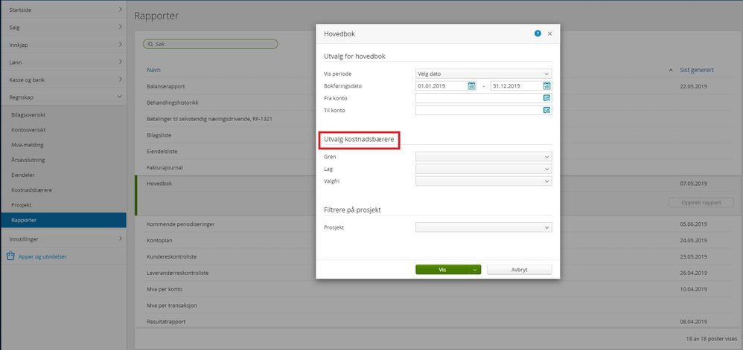Click the Avbryt button
This screenshot has width=743, height=350.
[x=520, y=270]
